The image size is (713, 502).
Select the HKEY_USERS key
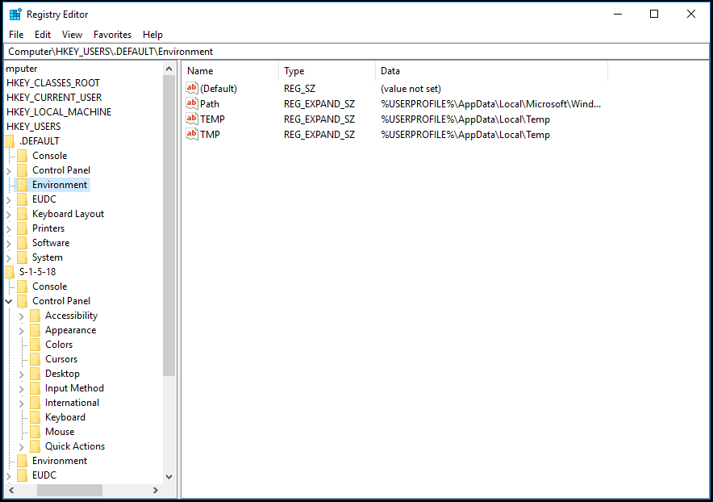click(34, 127)
